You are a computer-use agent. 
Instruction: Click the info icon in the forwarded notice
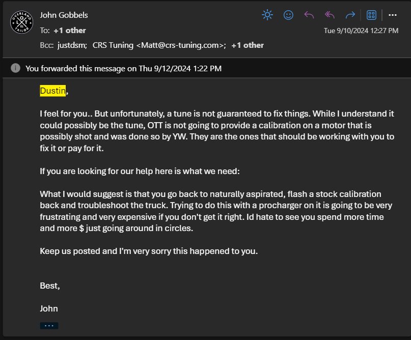click(x=15, y=68)
